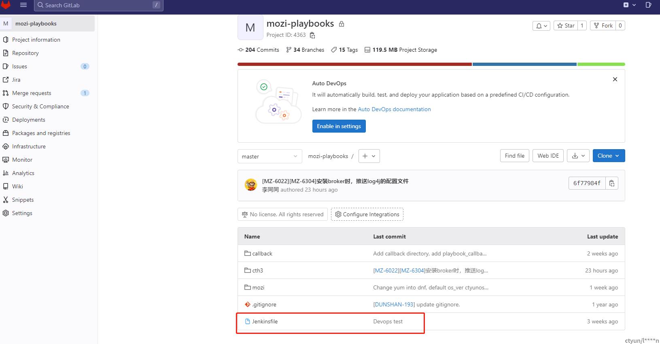Star the mozi-playbooks project
The height and width of the screenshot is (344, 660).
[x=566, y=25]
